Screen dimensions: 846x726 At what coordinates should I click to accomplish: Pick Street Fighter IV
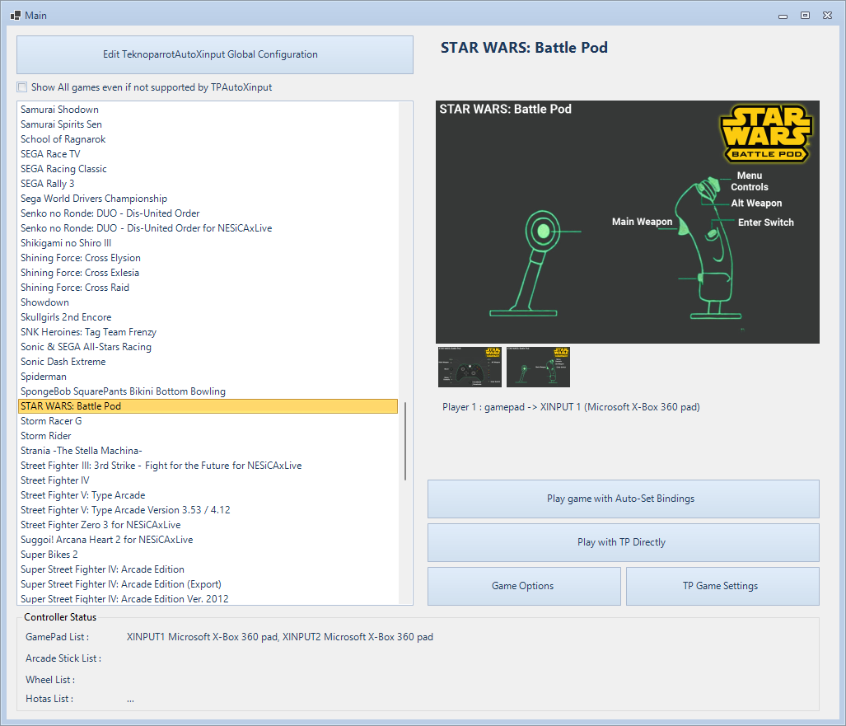[208, 480]
